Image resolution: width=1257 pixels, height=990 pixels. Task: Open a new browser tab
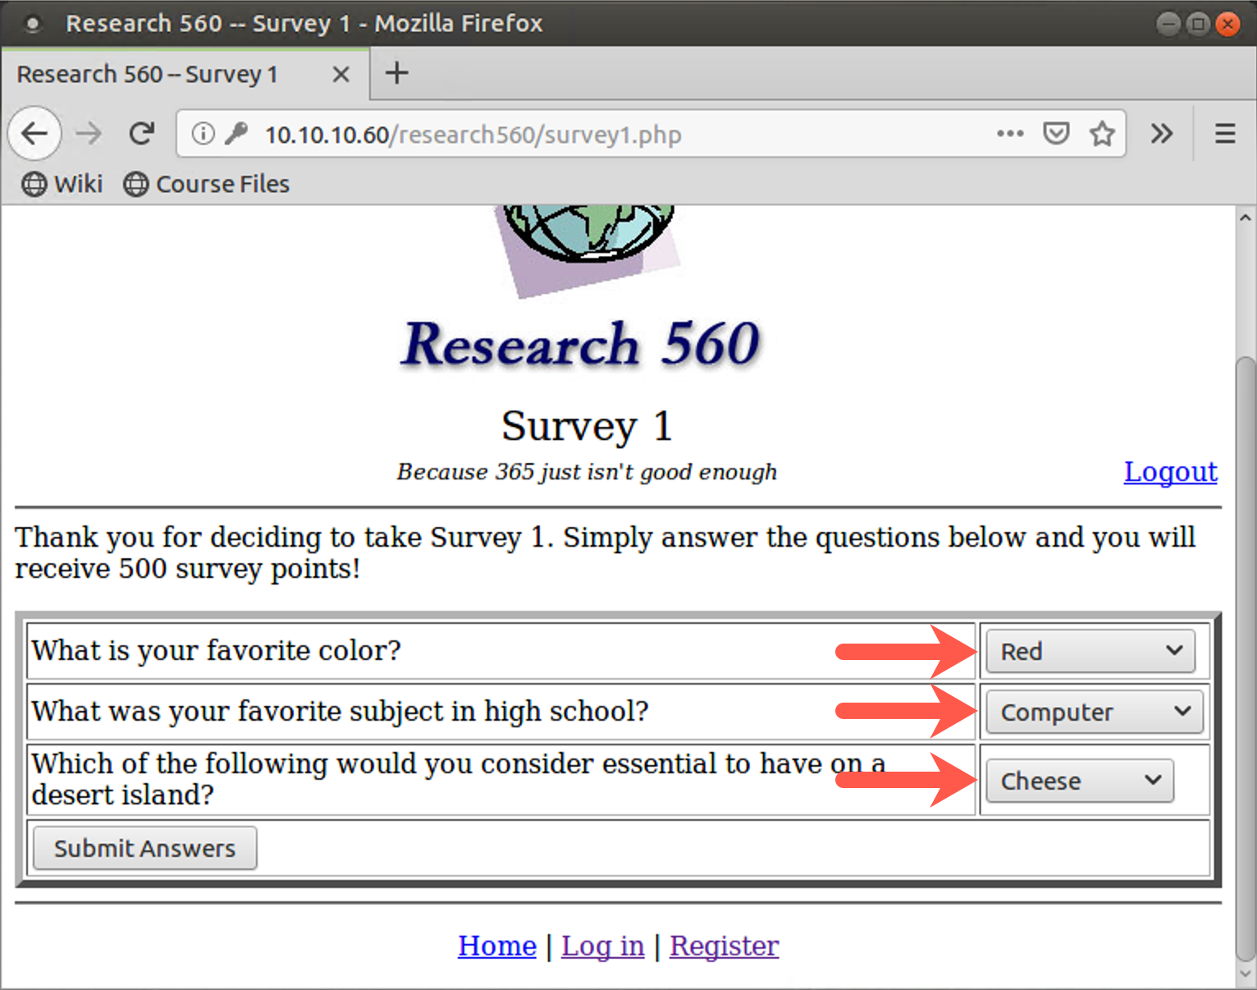[396, 73]
